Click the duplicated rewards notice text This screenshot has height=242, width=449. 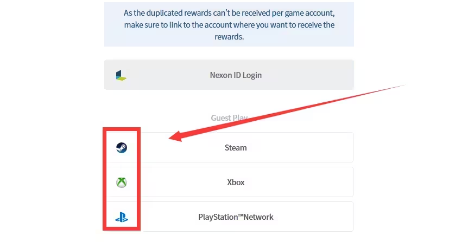tap(229, 25)
